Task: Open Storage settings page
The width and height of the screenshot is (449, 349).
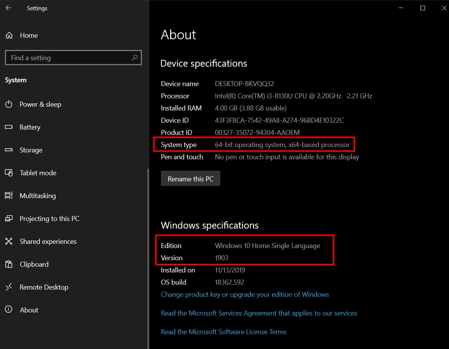Action: (31, 150)
